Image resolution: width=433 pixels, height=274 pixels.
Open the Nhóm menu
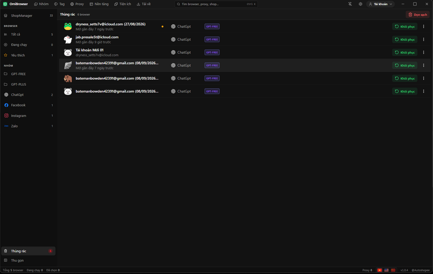(x=41, y=4)
